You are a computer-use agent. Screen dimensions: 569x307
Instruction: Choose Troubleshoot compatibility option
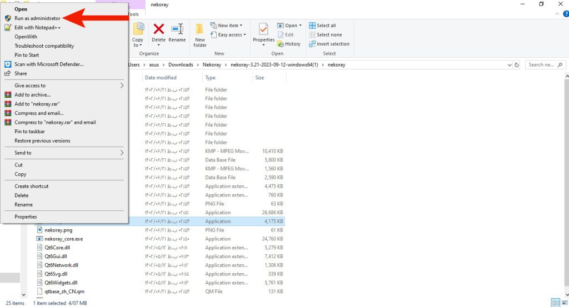point(44,46)
